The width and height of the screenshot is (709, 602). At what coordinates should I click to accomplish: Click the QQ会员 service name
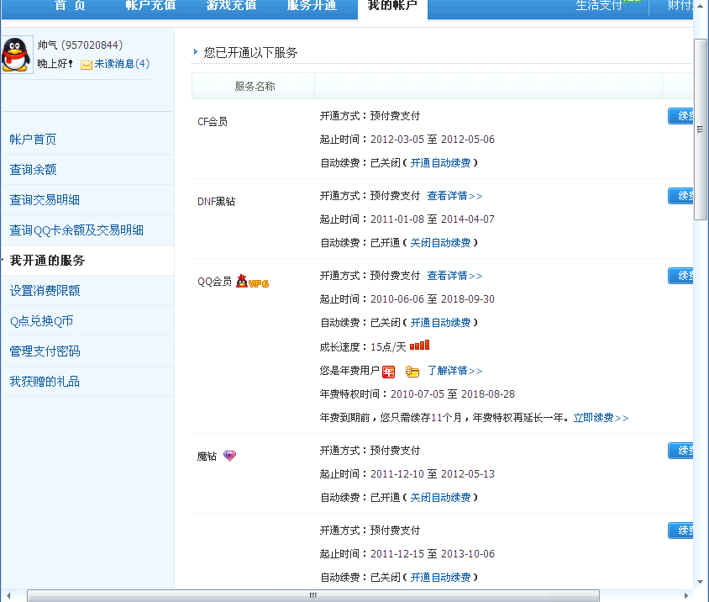click(x=214, y=282)
